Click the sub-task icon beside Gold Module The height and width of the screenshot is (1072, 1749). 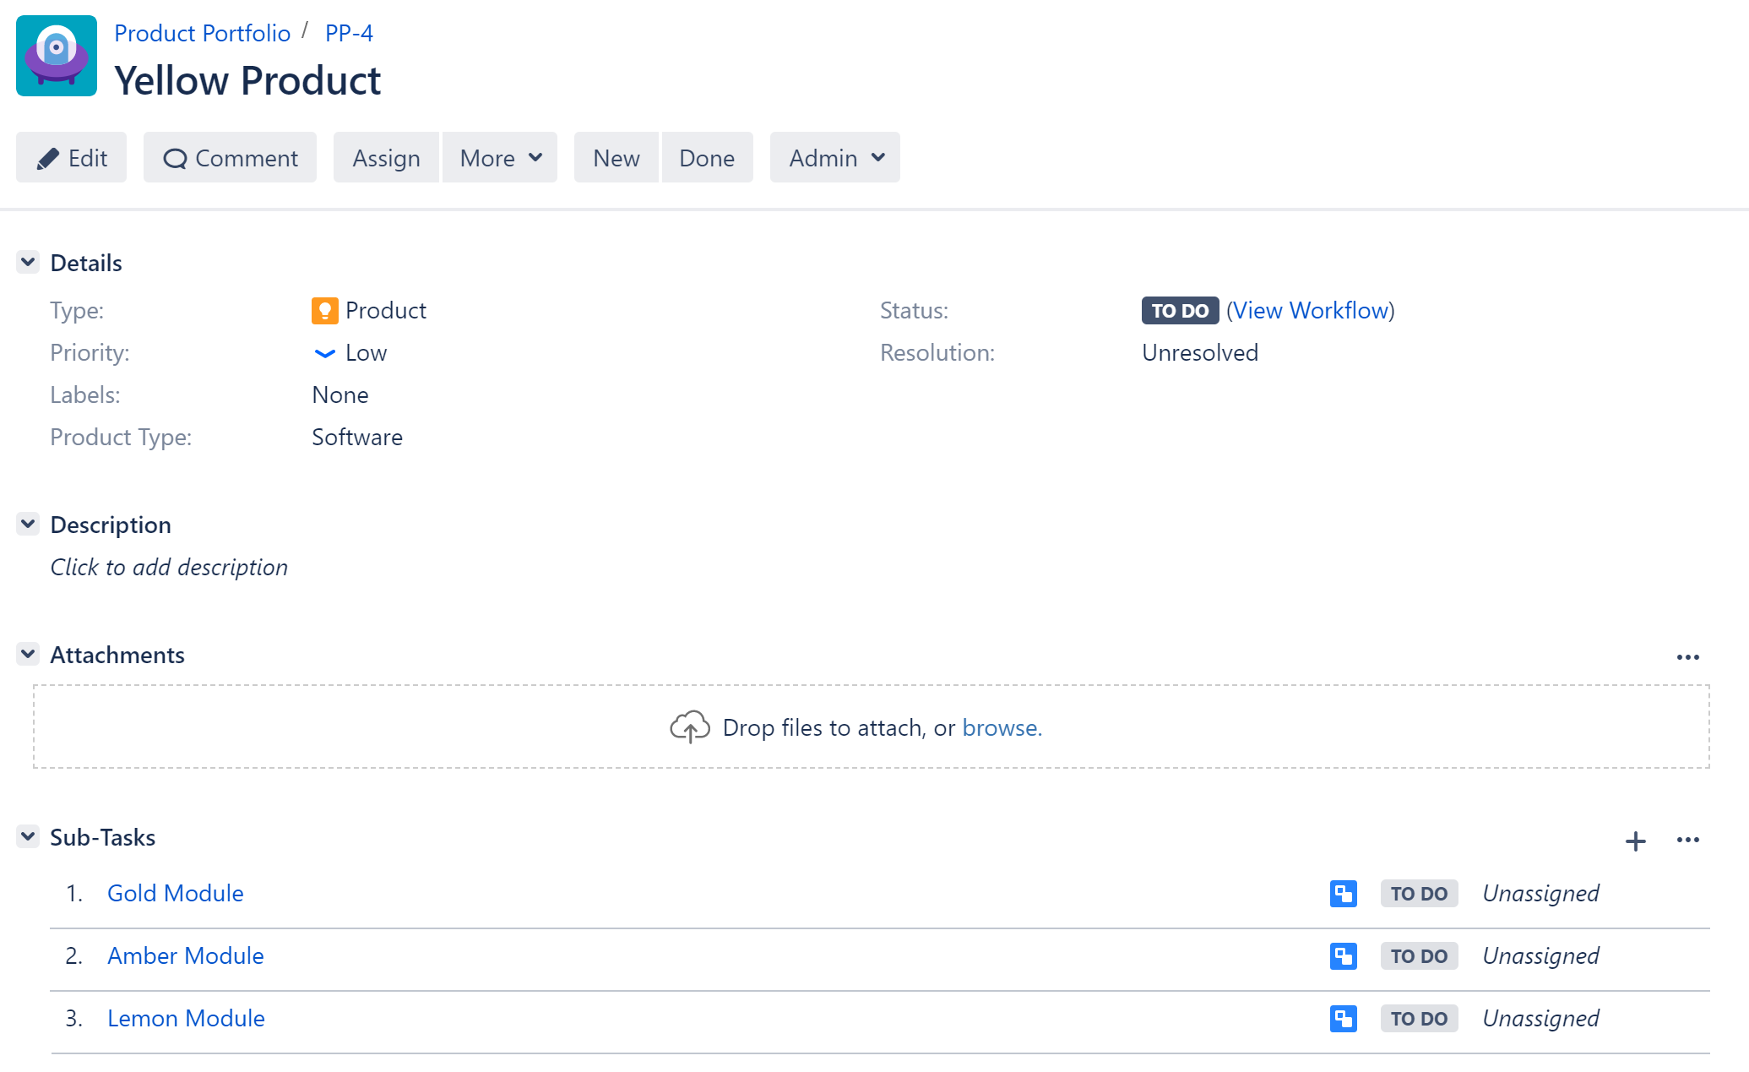pos(1342,893)
